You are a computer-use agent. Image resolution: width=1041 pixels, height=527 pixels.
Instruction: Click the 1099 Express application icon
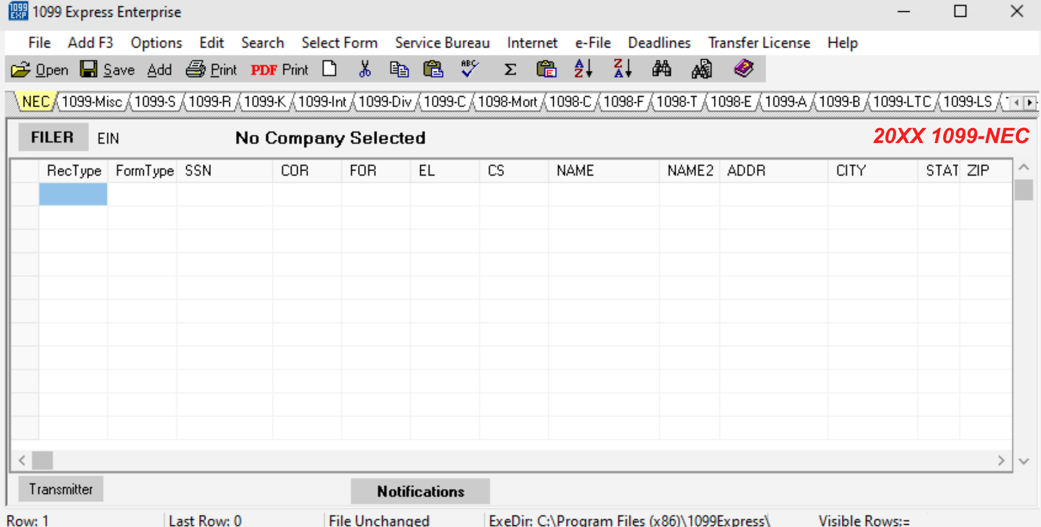18,11
